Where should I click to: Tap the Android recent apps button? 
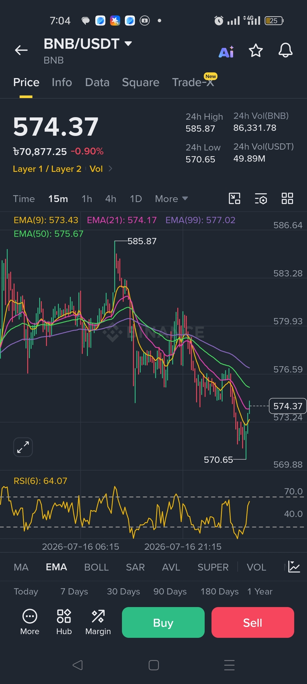pyautogui.click(x=229, y=665)
